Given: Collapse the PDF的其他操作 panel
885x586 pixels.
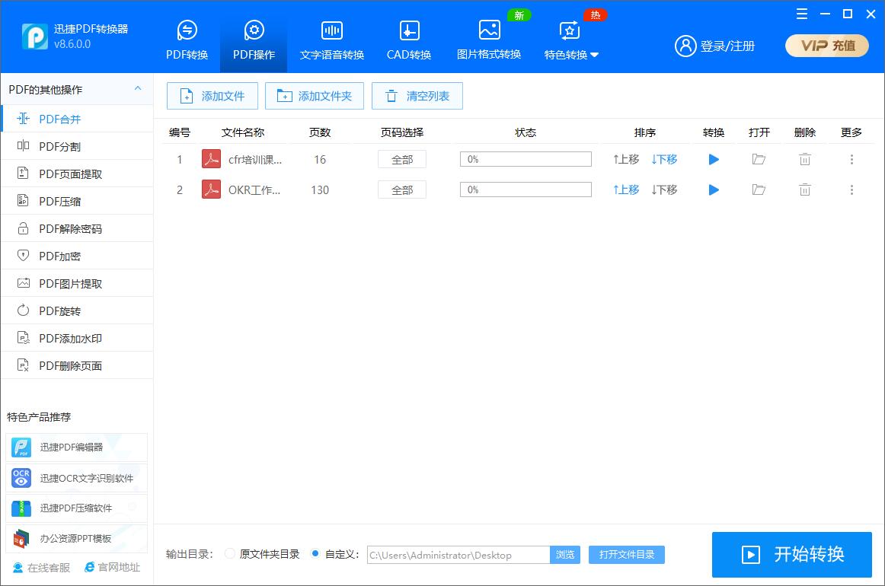Looking at the screenshot, I should (x=139, y=89).
